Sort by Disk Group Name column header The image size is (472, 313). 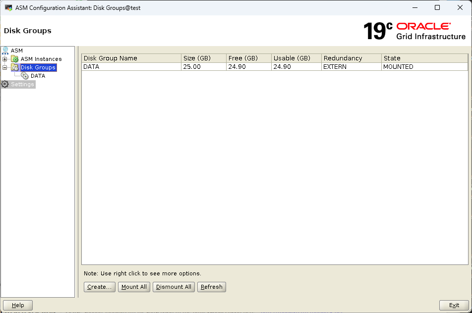[131, 58]
